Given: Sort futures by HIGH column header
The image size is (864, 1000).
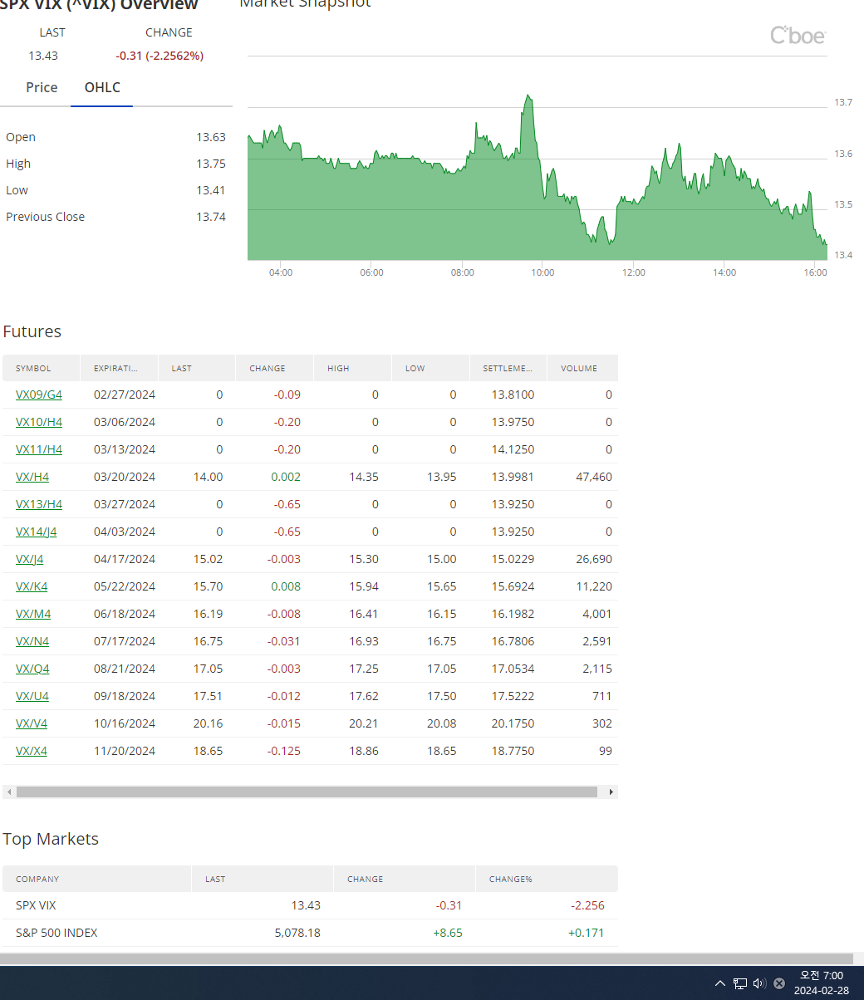Looking at the screenshot, I should (x=352, y=368).
